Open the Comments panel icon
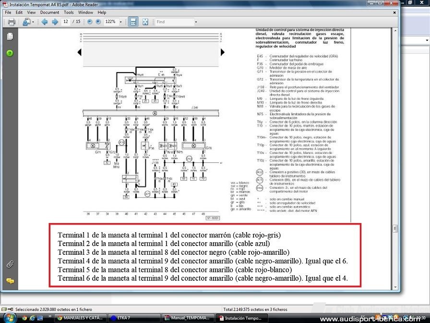The image size is (430, 323). click(10, 281)
